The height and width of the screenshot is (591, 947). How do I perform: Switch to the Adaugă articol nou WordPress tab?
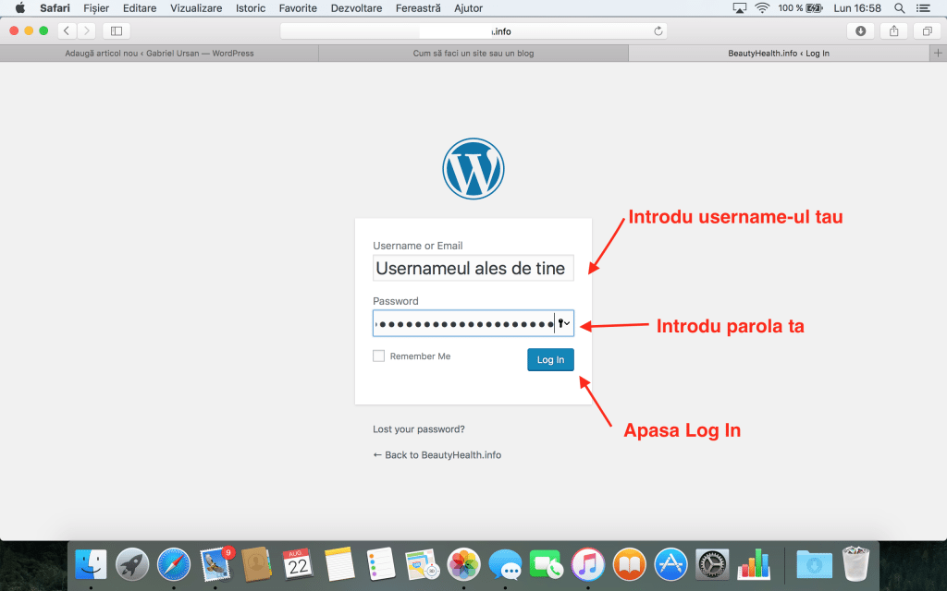tap(159, 53)
